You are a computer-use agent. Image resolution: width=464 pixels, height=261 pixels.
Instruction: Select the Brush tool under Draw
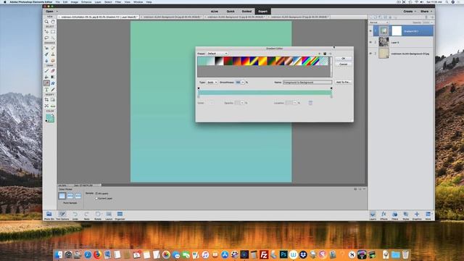pos(46,71)
